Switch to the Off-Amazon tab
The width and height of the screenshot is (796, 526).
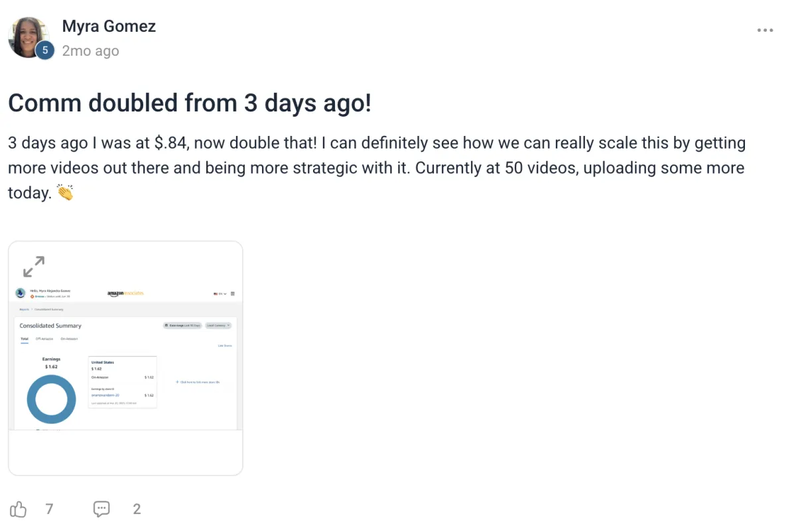coord(43,339)
